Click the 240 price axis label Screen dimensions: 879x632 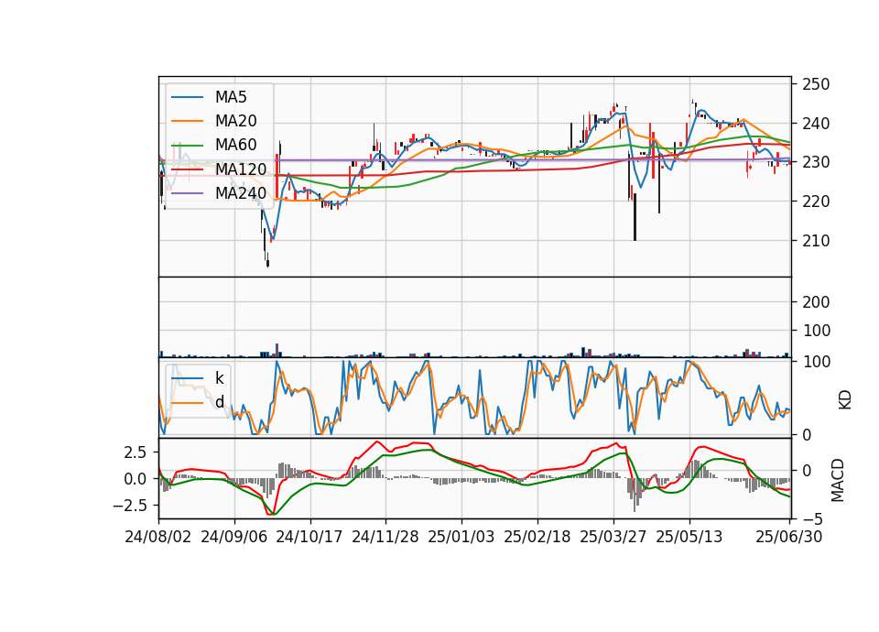[816, 124]
